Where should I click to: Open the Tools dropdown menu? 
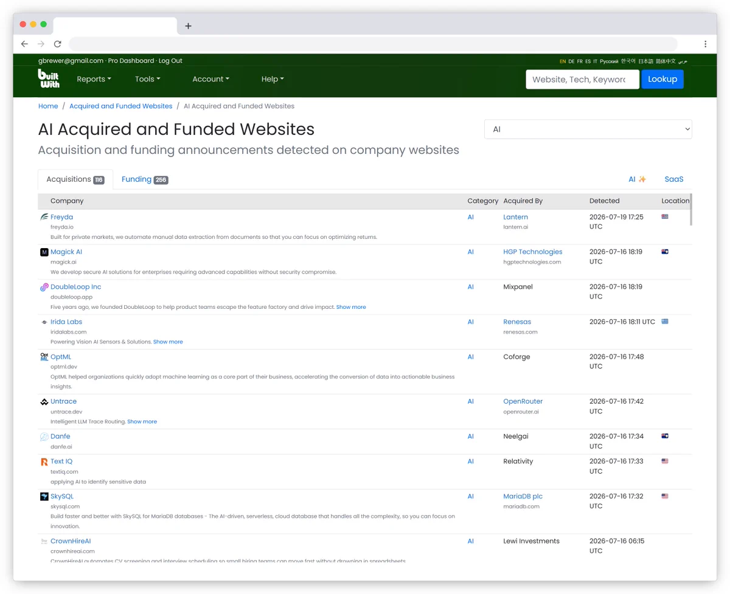147,79
